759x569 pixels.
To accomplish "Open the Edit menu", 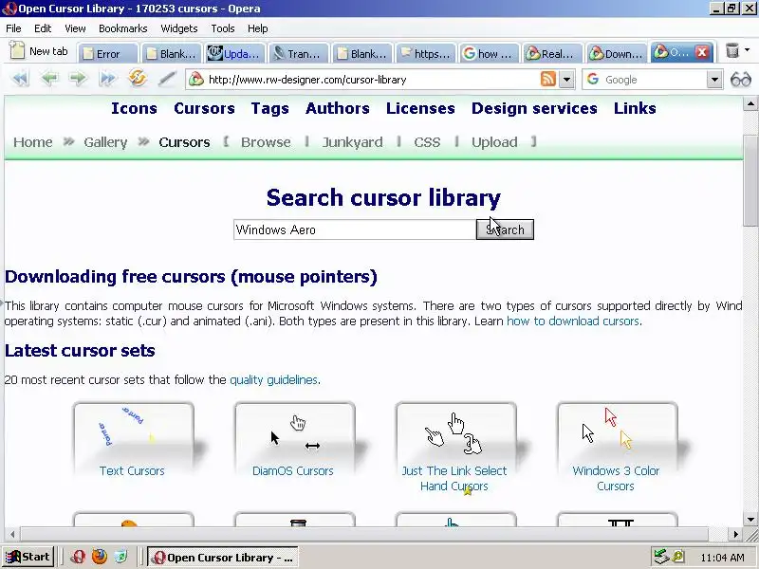I will coord(43,28).
